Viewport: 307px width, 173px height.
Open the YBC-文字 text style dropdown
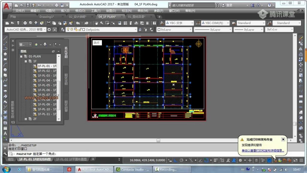click(180, 23)
